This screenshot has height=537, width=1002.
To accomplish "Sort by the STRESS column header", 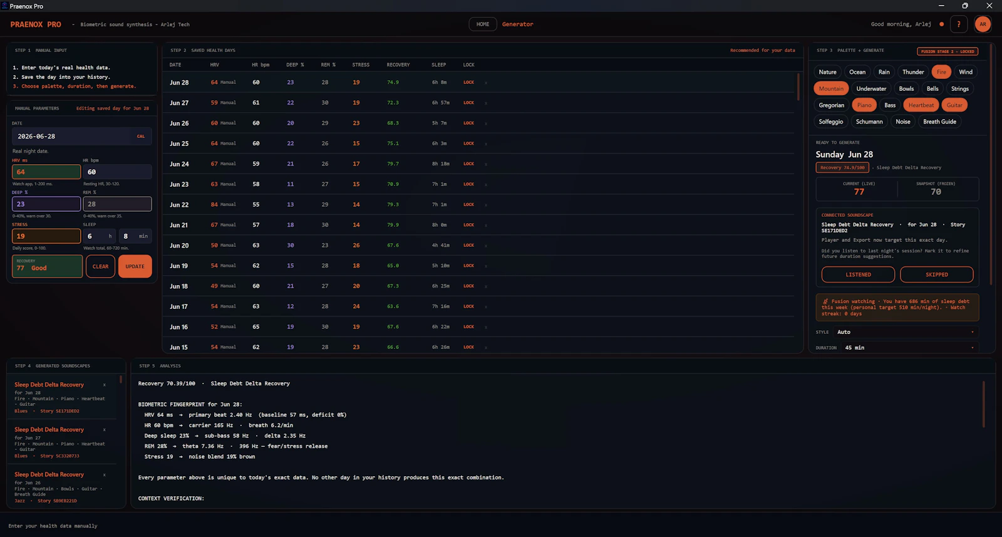I will [361, 65].
